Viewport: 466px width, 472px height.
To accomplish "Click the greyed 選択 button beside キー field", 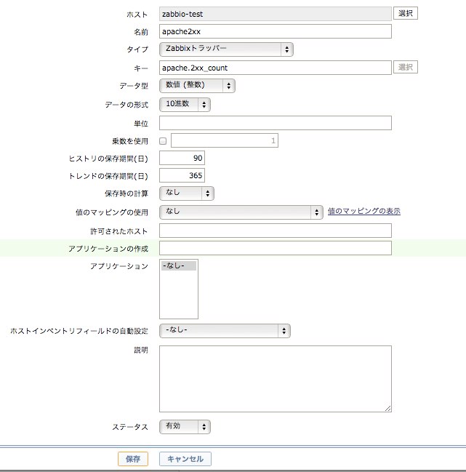I will (x=405, y=67).
